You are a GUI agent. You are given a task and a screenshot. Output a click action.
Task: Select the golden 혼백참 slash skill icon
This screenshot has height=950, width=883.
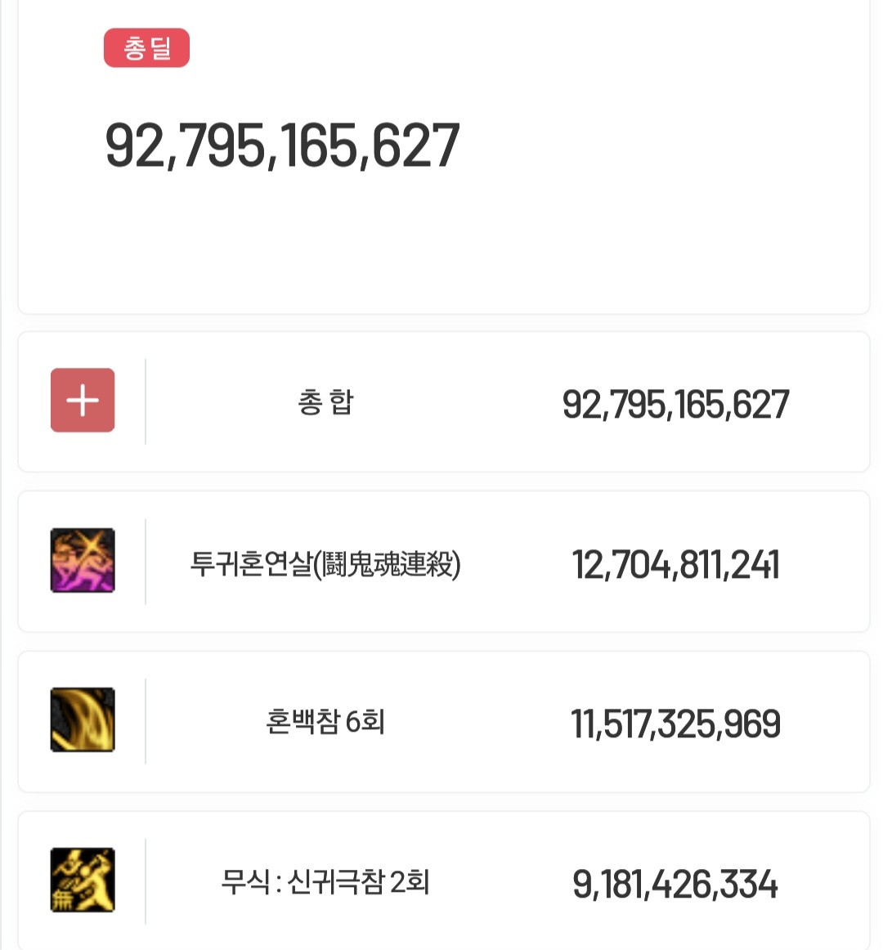coord(83,719)
